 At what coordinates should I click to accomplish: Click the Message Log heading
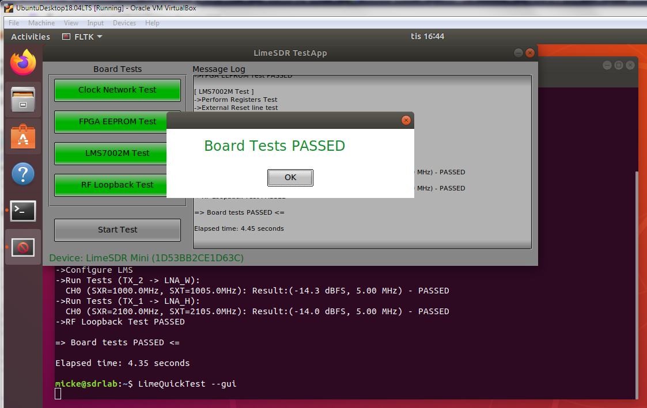[x=219, y=69]
